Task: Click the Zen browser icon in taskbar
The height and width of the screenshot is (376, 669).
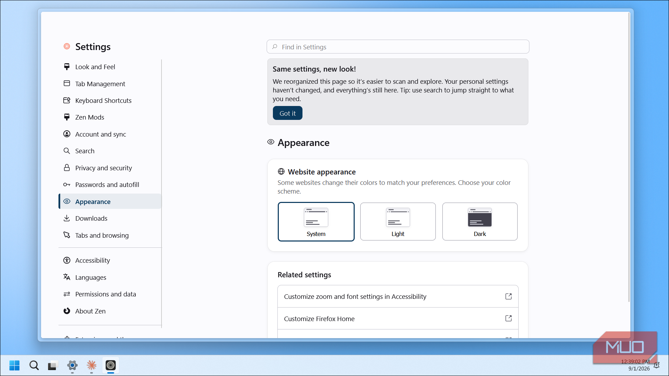Action: tap(111, 366)
